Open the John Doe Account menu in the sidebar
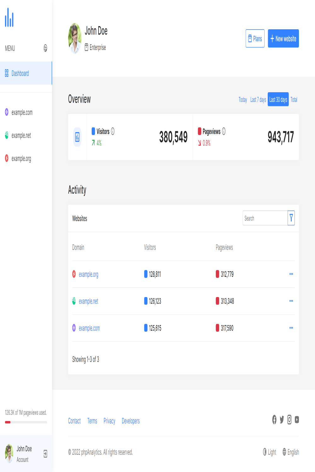 point(26,454)
